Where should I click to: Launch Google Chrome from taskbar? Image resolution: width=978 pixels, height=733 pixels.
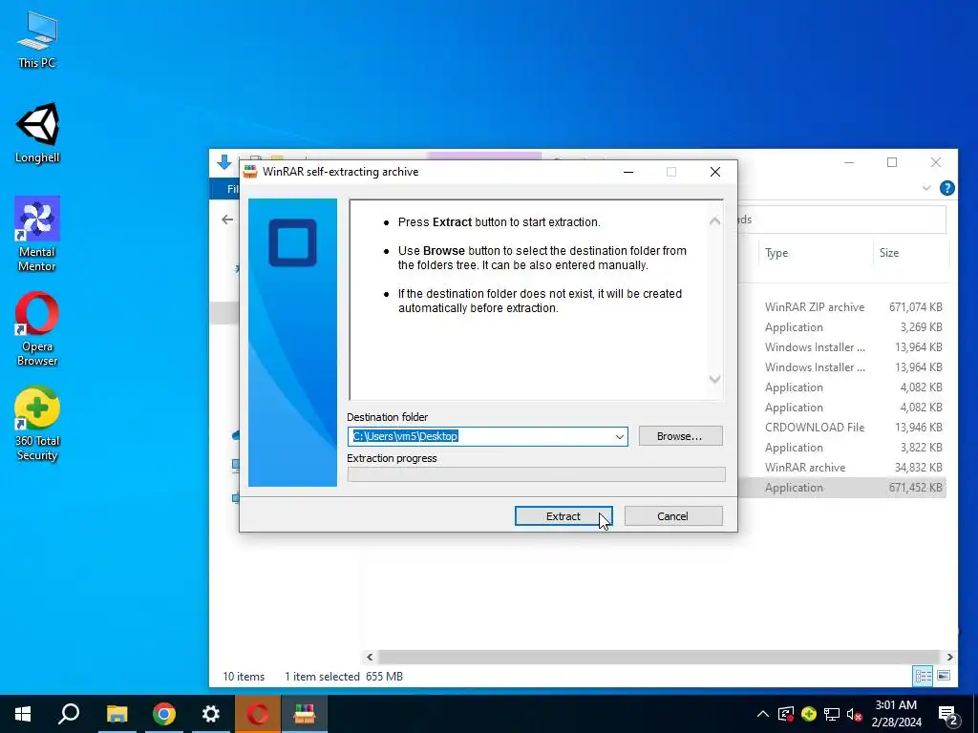(163, 714)
